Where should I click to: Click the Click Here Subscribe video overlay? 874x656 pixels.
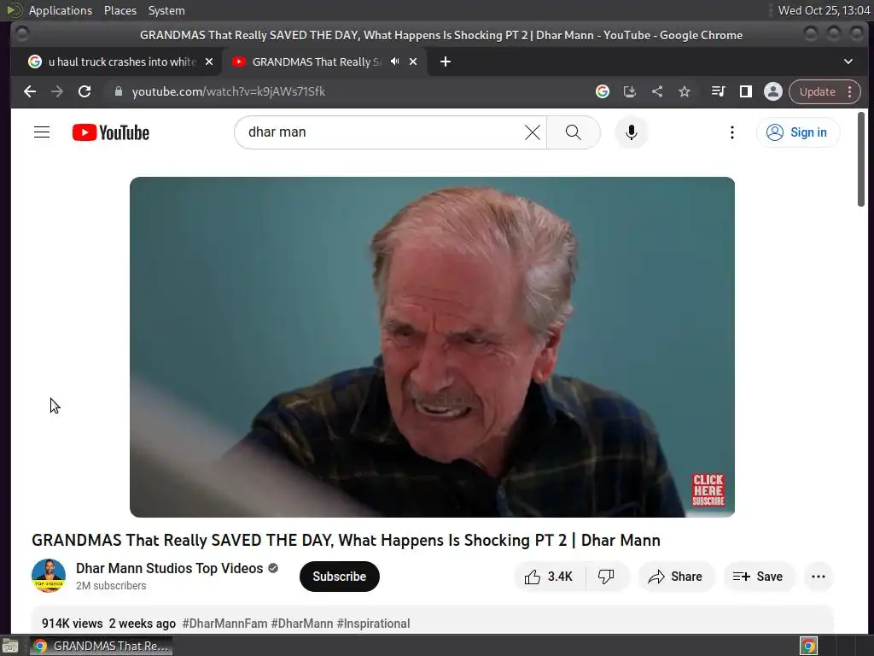[708, 489]
